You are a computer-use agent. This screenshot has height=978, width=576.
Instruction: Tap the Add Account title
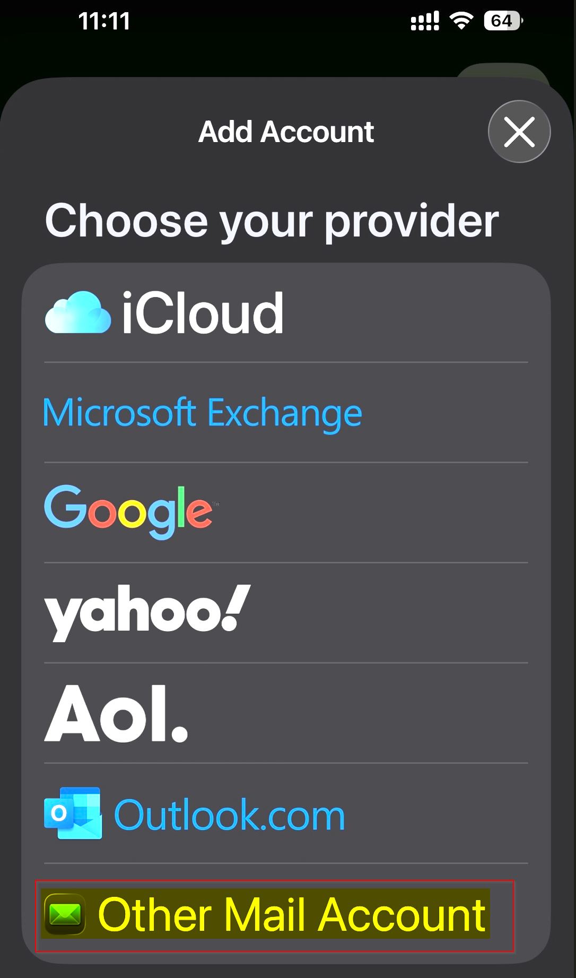pos(286,132)
